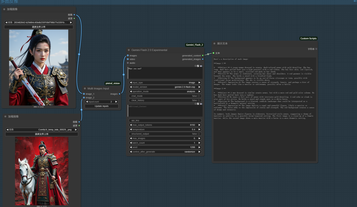Image resolution: width=357 pixels, height=207 pixels.
Task: Tick the checkbox above the prompt box
Action: 198,66
